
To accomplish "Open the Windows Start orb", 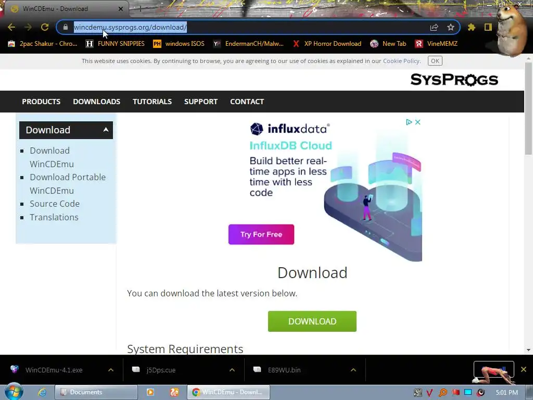I will coord(13,392).
